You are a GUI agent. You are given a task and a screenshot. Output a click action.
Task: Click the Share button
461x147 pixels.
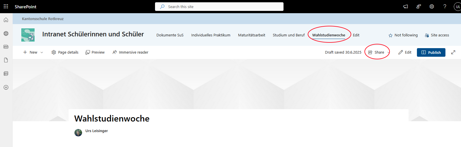click(376, 52)
